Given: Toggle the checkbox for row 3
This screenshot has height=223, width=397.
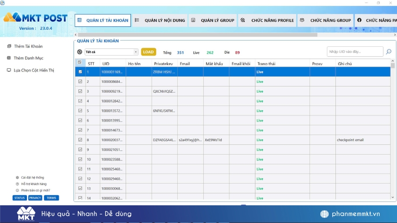Looking at the screenshot, I should pyautogui.click(x=80, y=91).
